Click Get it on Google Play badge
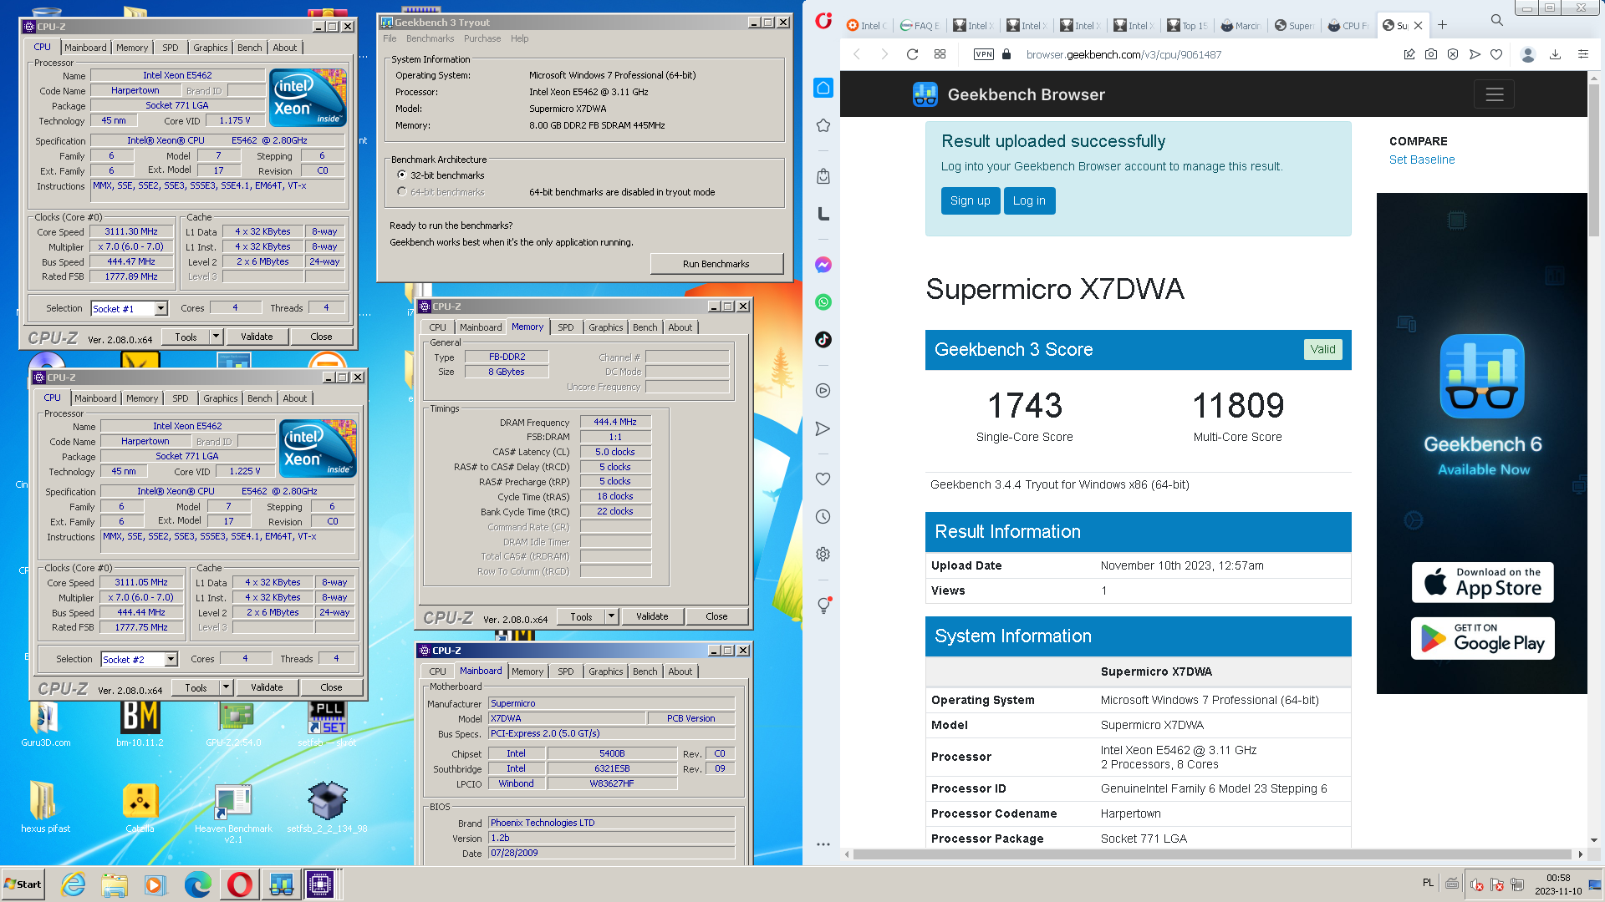Viewport: 1605px width, 902px height. click(1483, 639)
